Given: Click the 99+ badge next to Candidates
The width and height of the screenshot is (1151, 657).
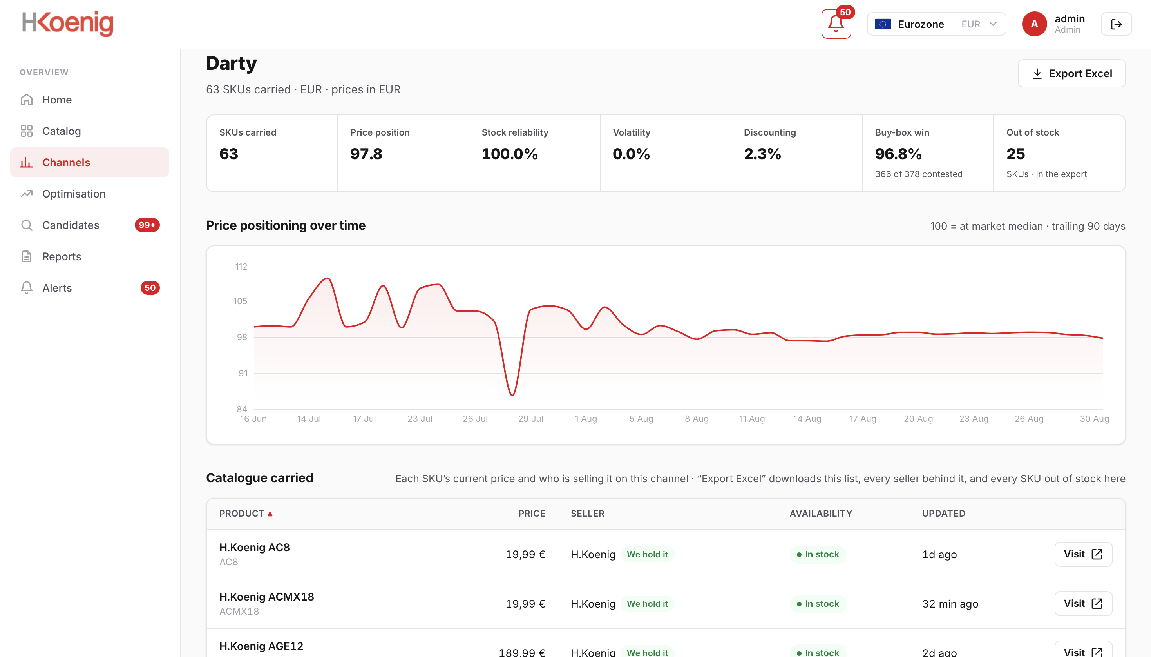Looking at the screenshot, I should [147, 225].
